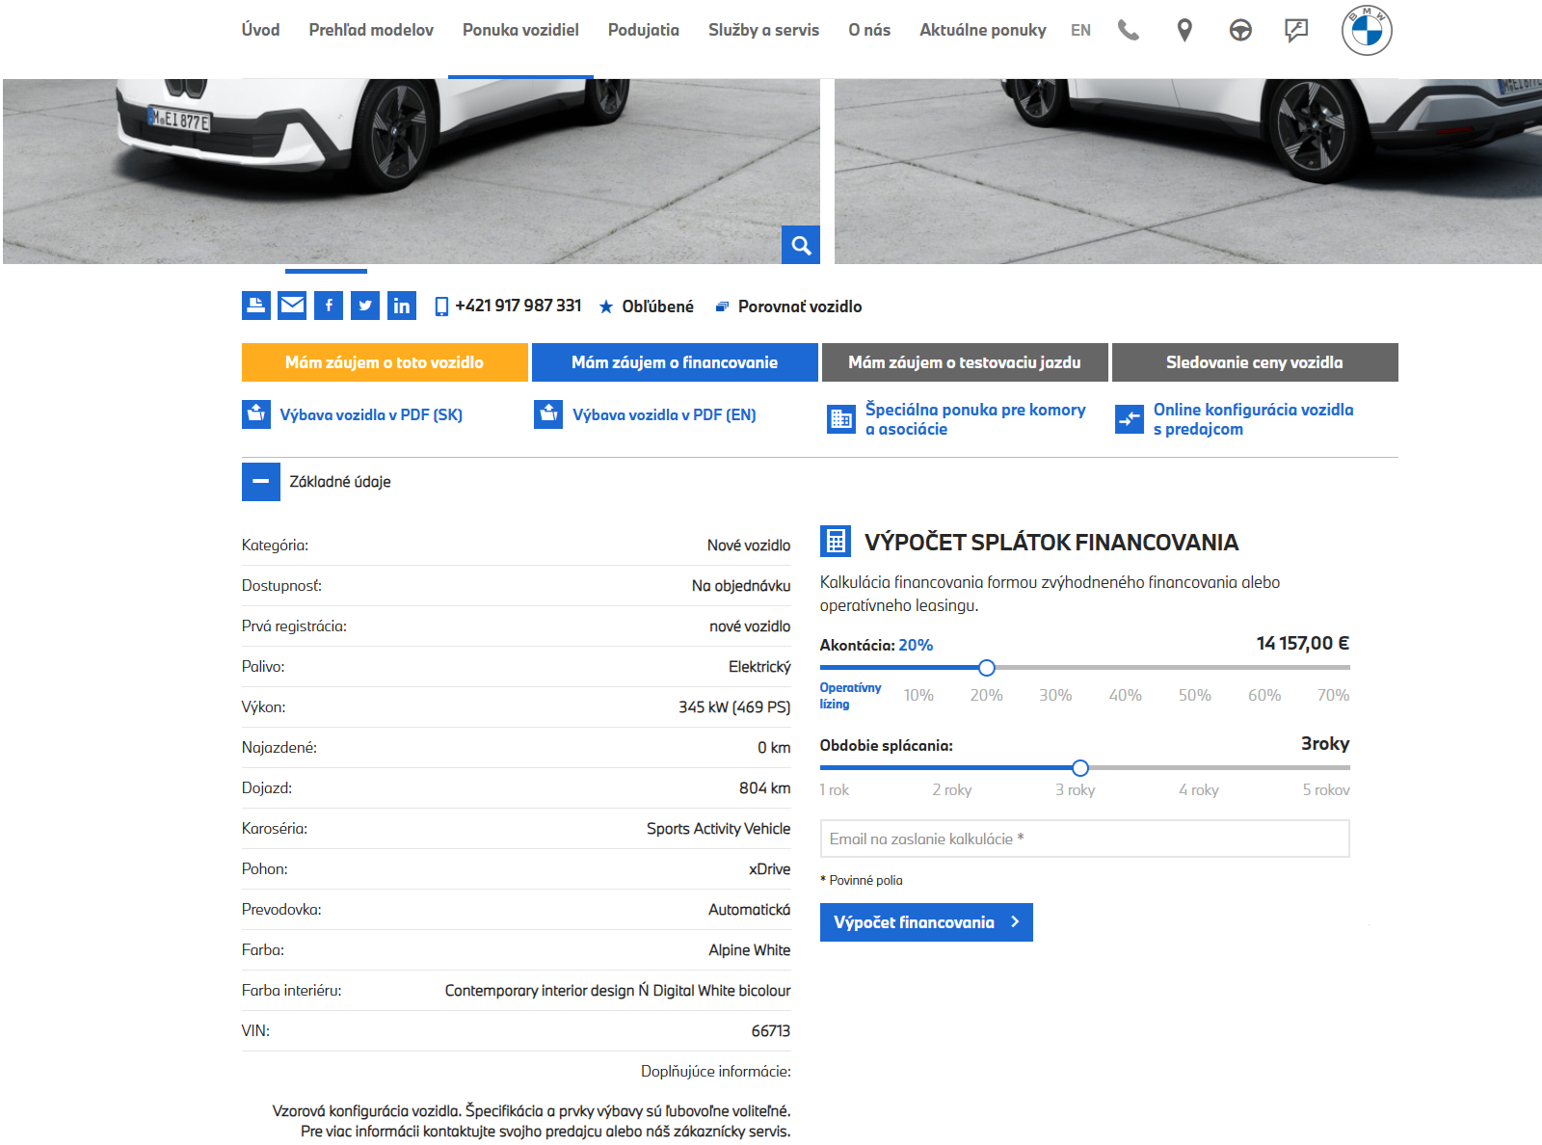Click Mám záujem o financovanie button

pyautogui.click(x=675, y=362)
